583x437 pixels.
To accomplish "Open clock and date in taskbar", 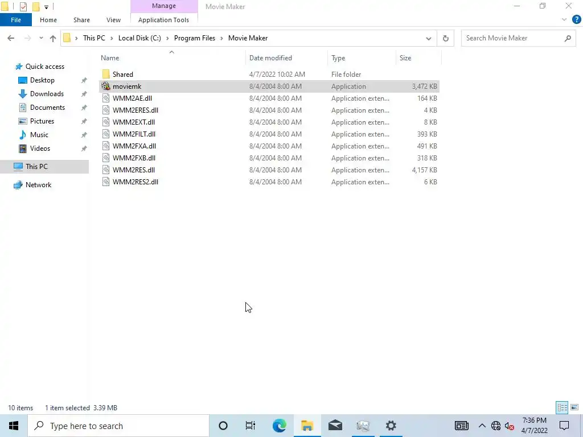I will [x=534, y=426].
